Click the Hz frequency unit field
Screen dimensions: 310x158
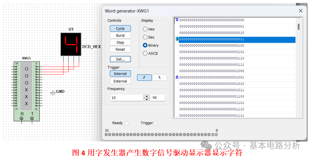157,98
